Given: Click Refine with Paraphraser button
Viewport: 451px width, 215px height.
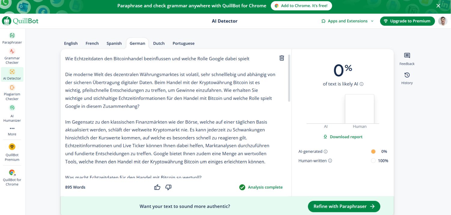Looking at the screenshot, I should 344,206.
